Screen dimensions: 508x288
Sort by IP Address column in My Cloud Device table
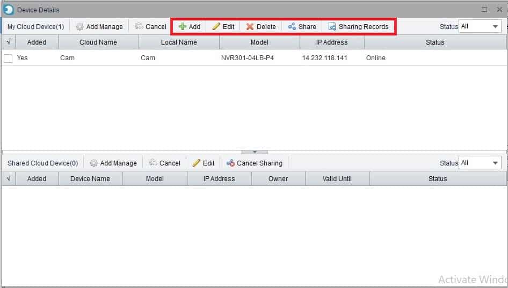[332, 42]
